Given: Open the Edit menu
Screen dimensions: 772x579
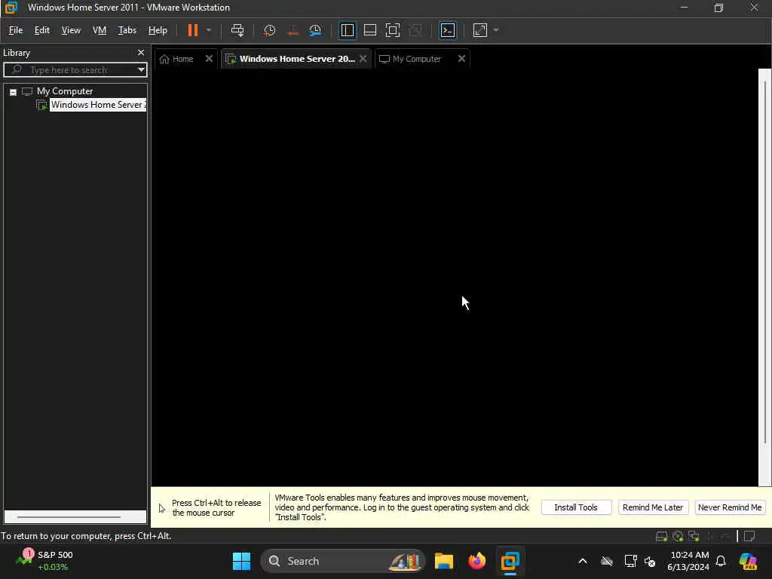Looking at the screenshot, I should pos(42,30).
